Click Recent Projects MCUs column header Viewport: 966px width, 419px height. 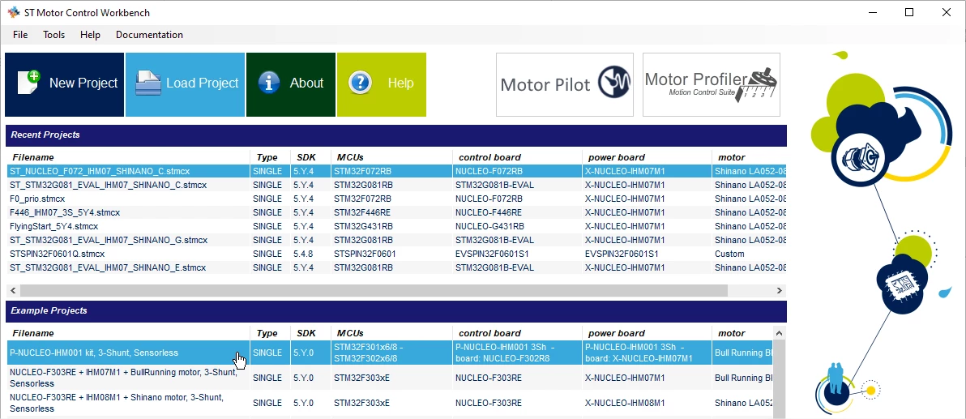391,157
